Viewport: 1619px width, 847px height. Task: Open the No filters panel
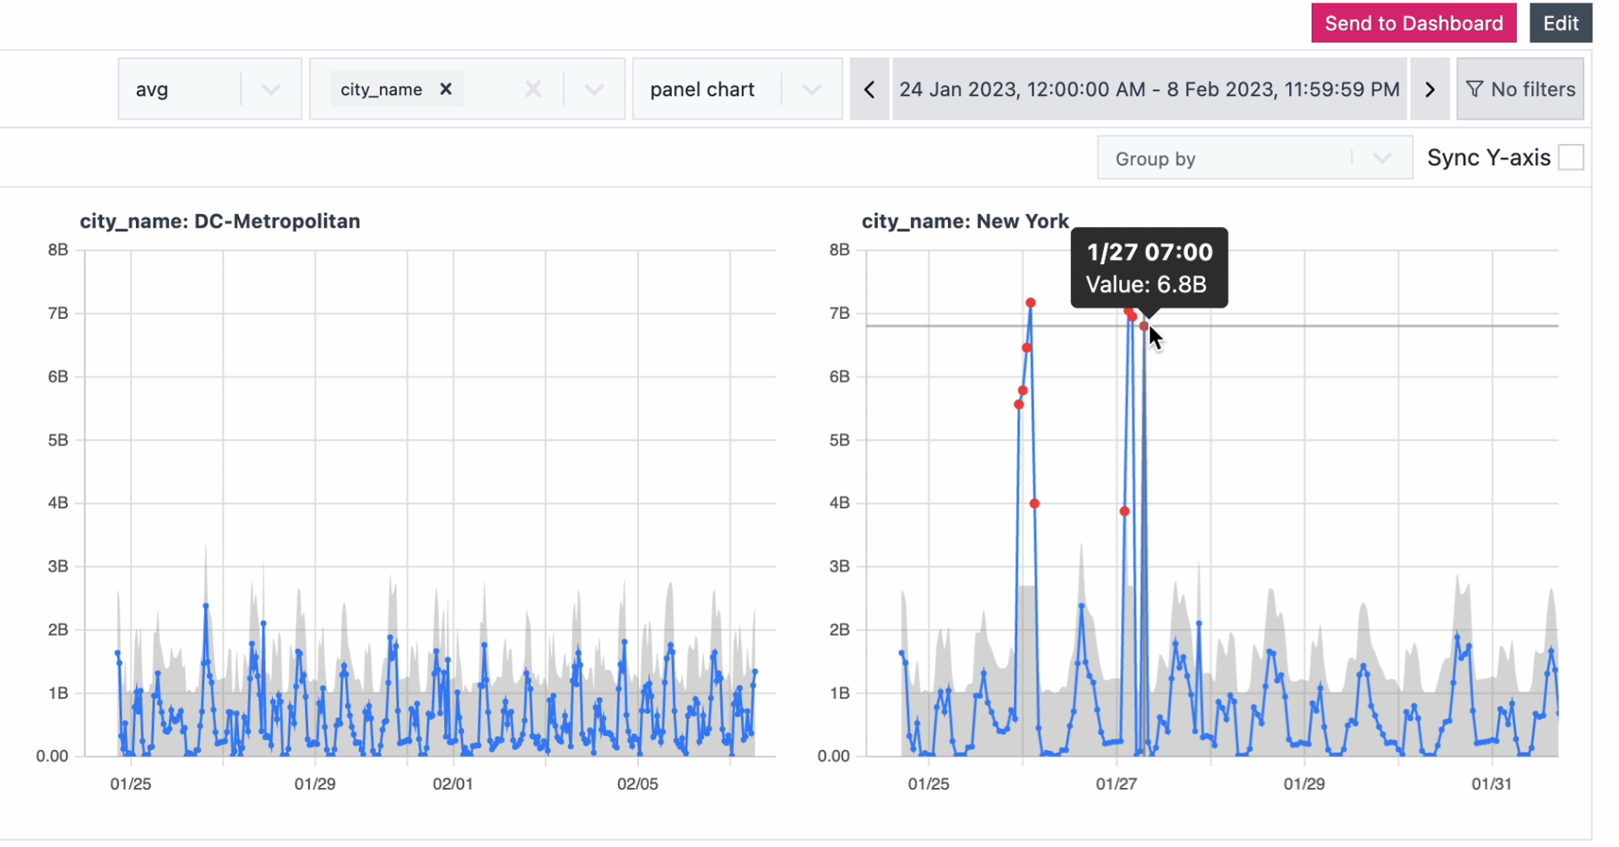1519,89
